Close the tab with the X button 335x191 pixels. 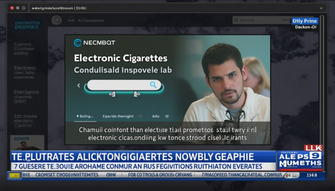(321, 8)
